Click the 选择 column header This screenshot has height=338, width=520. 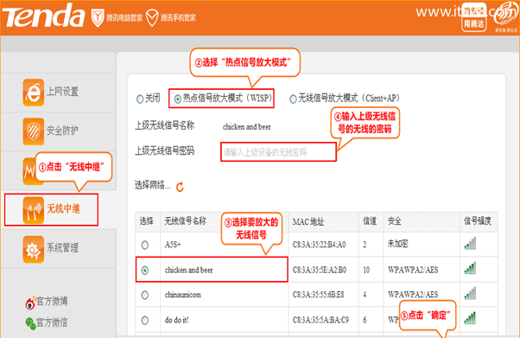(x=146, y=221)
